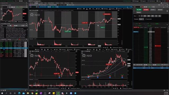The width and height of the screenshot is (169, 95).
Task: Click the bottom-left chart horizontal scrollbar
Action: click(x=53, y=88)
